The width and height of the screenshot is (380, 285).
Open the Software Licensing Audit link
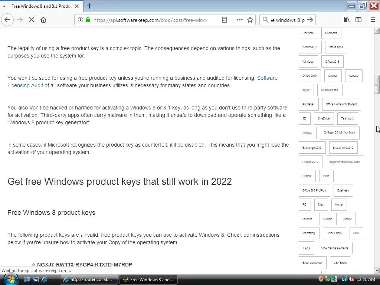142,82
